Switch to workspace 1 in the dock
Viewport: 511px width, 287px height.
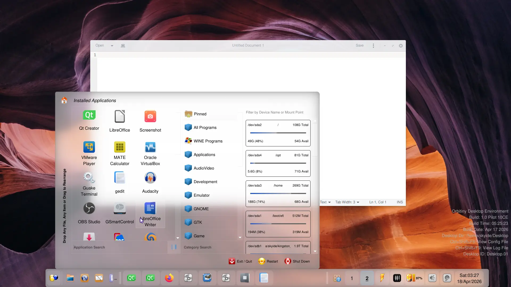pos(352,278)
